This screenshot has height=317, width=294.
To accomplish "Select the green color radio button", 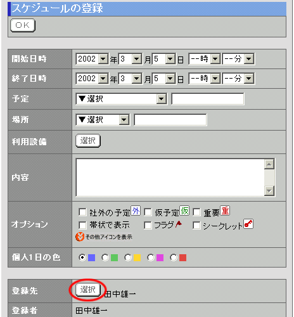I will tap(105, 257).
